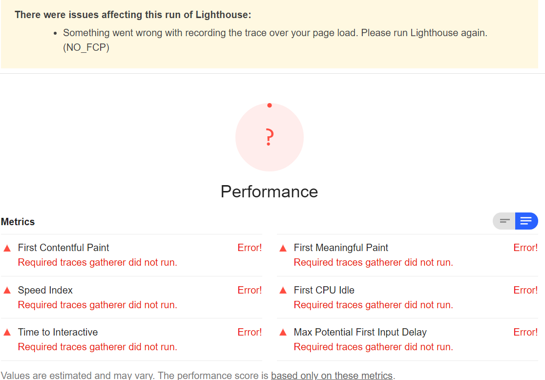545x380 pixels.
Task: Click the Max Potential First Input Delay triangle icon
Action: pyautogui.click(x=282, y=332)
